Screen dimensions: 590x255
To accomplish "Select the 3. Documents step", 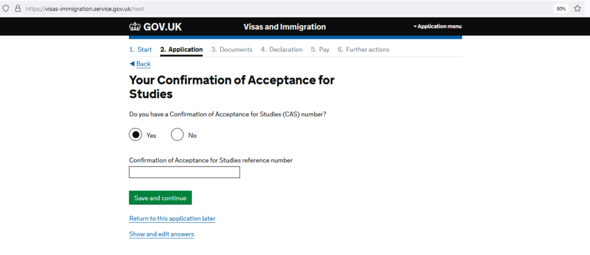I will pos(232,50).
